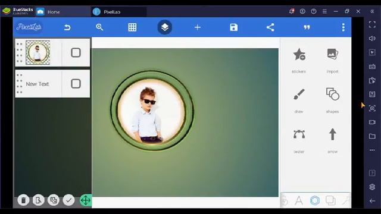Switch to the text 'A' bottom tab
The height and width of the screenshot is (214, 381).
pos(299,201)
